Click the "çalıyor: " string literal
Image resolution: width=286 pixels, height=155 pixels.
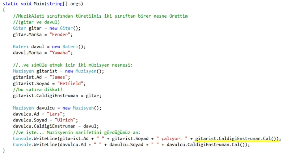pyautogui.click(x=172, y=139)
